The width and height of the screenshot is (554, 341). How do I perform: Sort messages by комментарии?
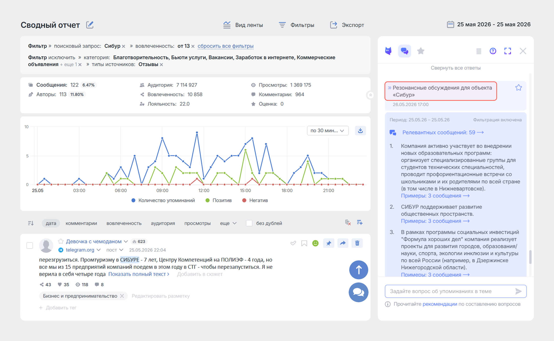(x=81, y=223)
